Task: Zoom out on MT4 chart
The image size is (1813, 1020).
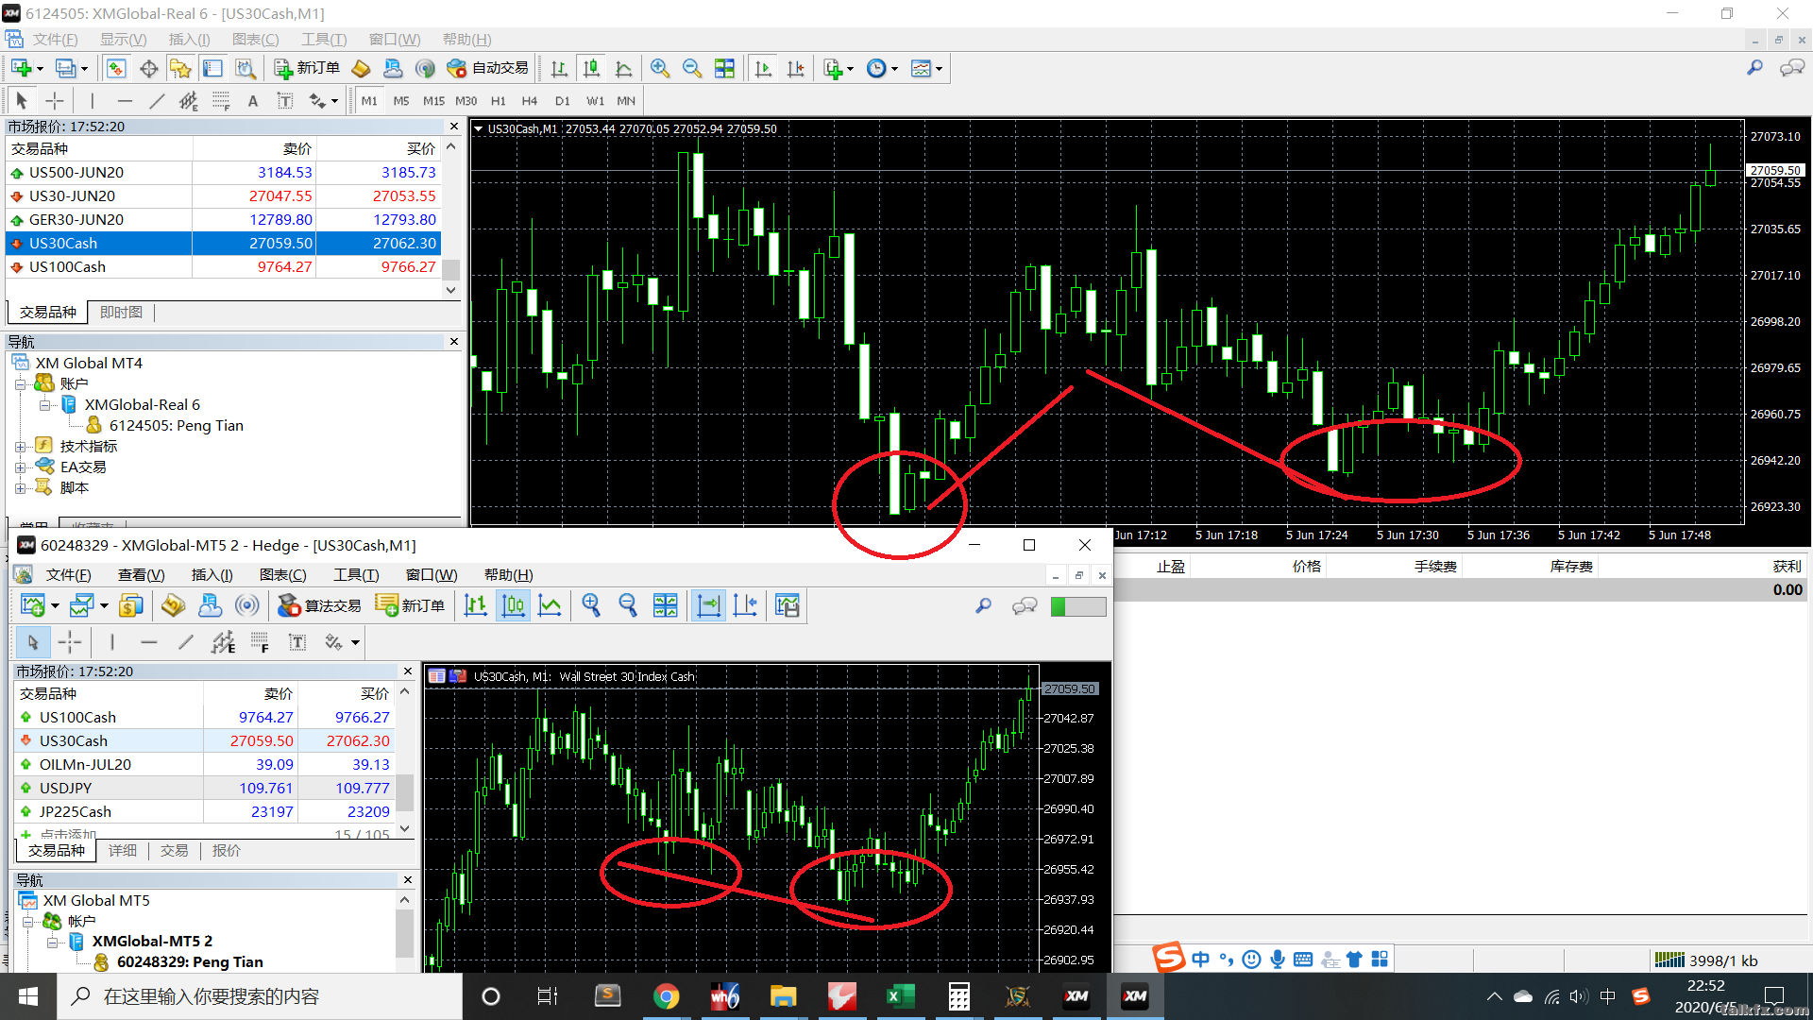Action: [692, 68]
